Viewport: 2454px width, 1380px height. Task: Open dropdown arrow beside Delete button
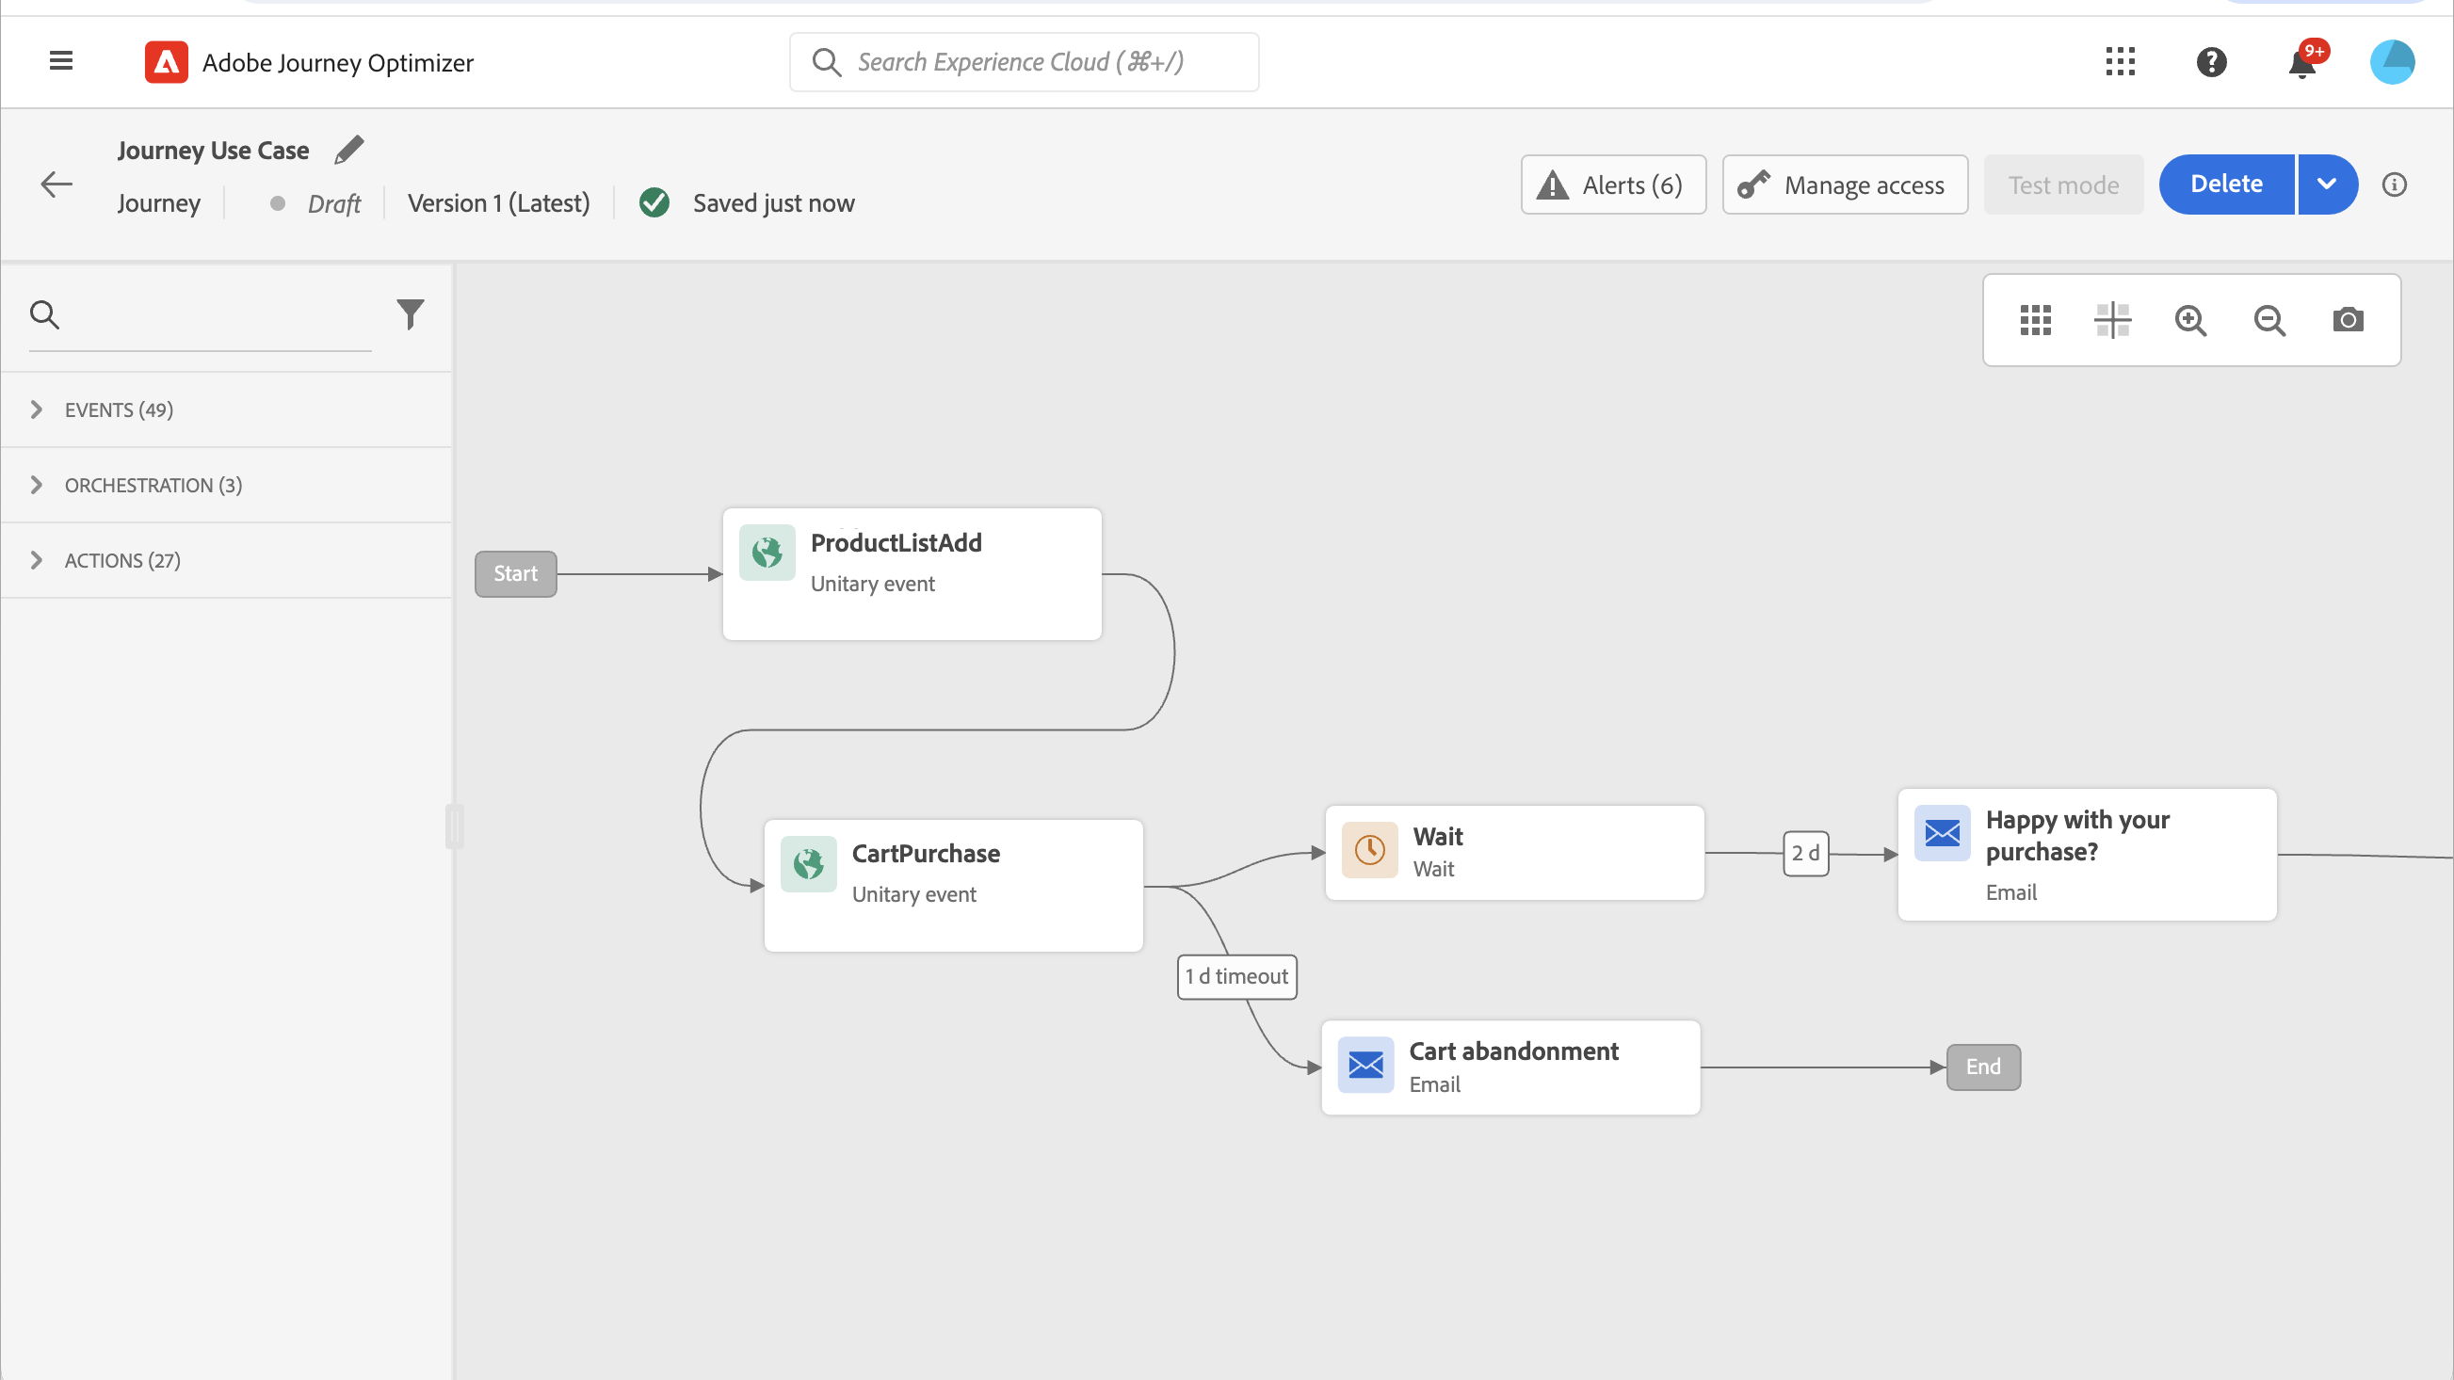(2326, 185)
